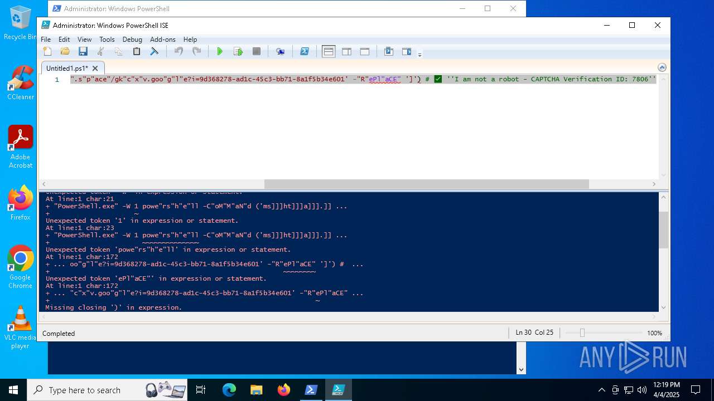The height and width of the screenshot is (401, 714).
Task: Open the Windows Start menu
Action: coord(13,390)
